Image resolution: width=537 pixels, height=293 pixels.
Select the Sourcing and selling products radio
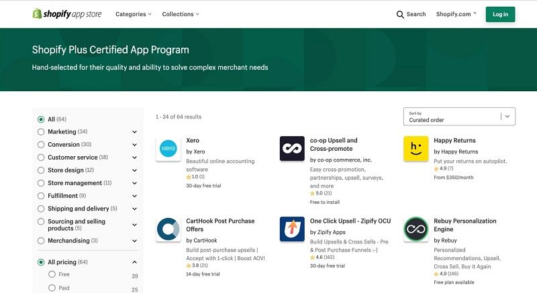41,221
